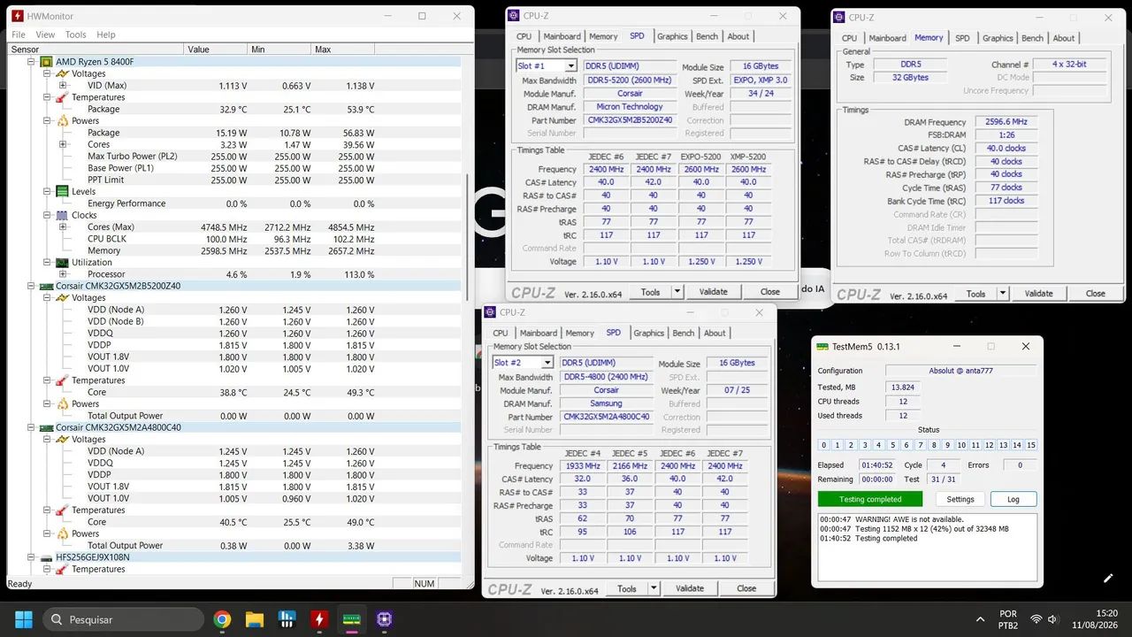Click the Temperatures thermometer icon under AMD Ryzen
Viewport: 1132px width, 637px height.
point(62,97)
